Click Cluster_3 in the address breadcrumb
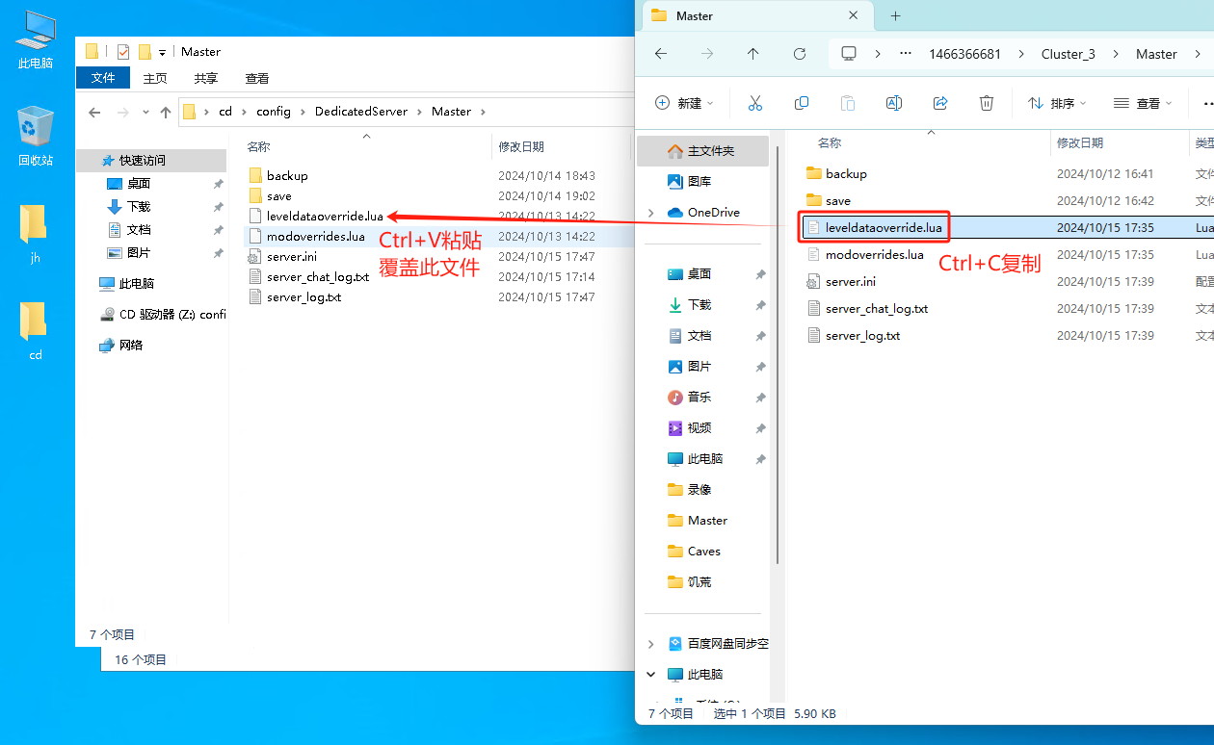Image resolution: width=1214 pixels, height=745 pixels. point(1068,54)
